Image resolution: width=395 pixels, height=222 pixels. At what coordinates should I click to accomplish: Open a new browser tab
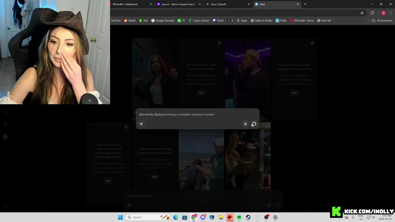305,4
